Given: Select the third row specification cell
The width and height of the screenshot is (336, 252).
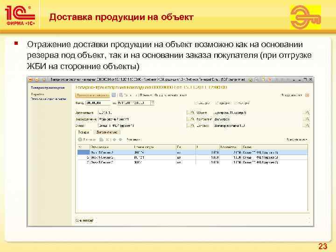Looking at the screenshot, I should pos(111,162).
